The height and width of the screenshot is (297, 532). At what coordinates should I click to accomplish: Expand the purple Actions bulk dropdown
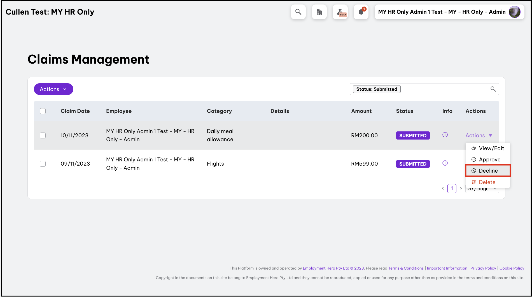pyautogui.click(x=53, y=89)
